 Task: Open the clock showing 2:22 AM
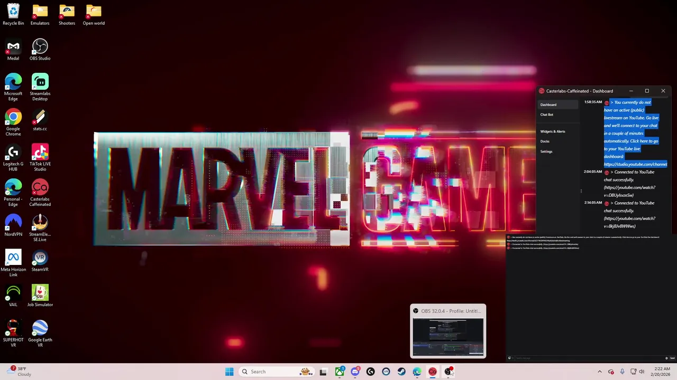tap(662, 372)
